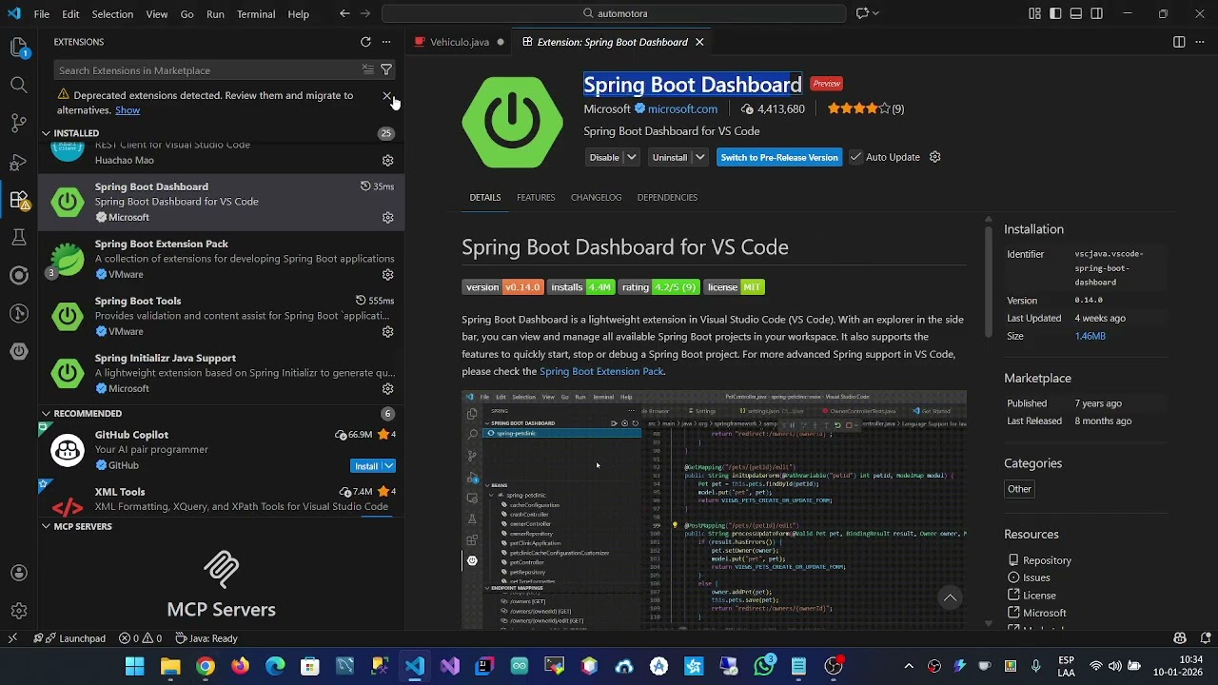Open the Accounts menu icon
1218x685 pixels.
tap(19, 573)
